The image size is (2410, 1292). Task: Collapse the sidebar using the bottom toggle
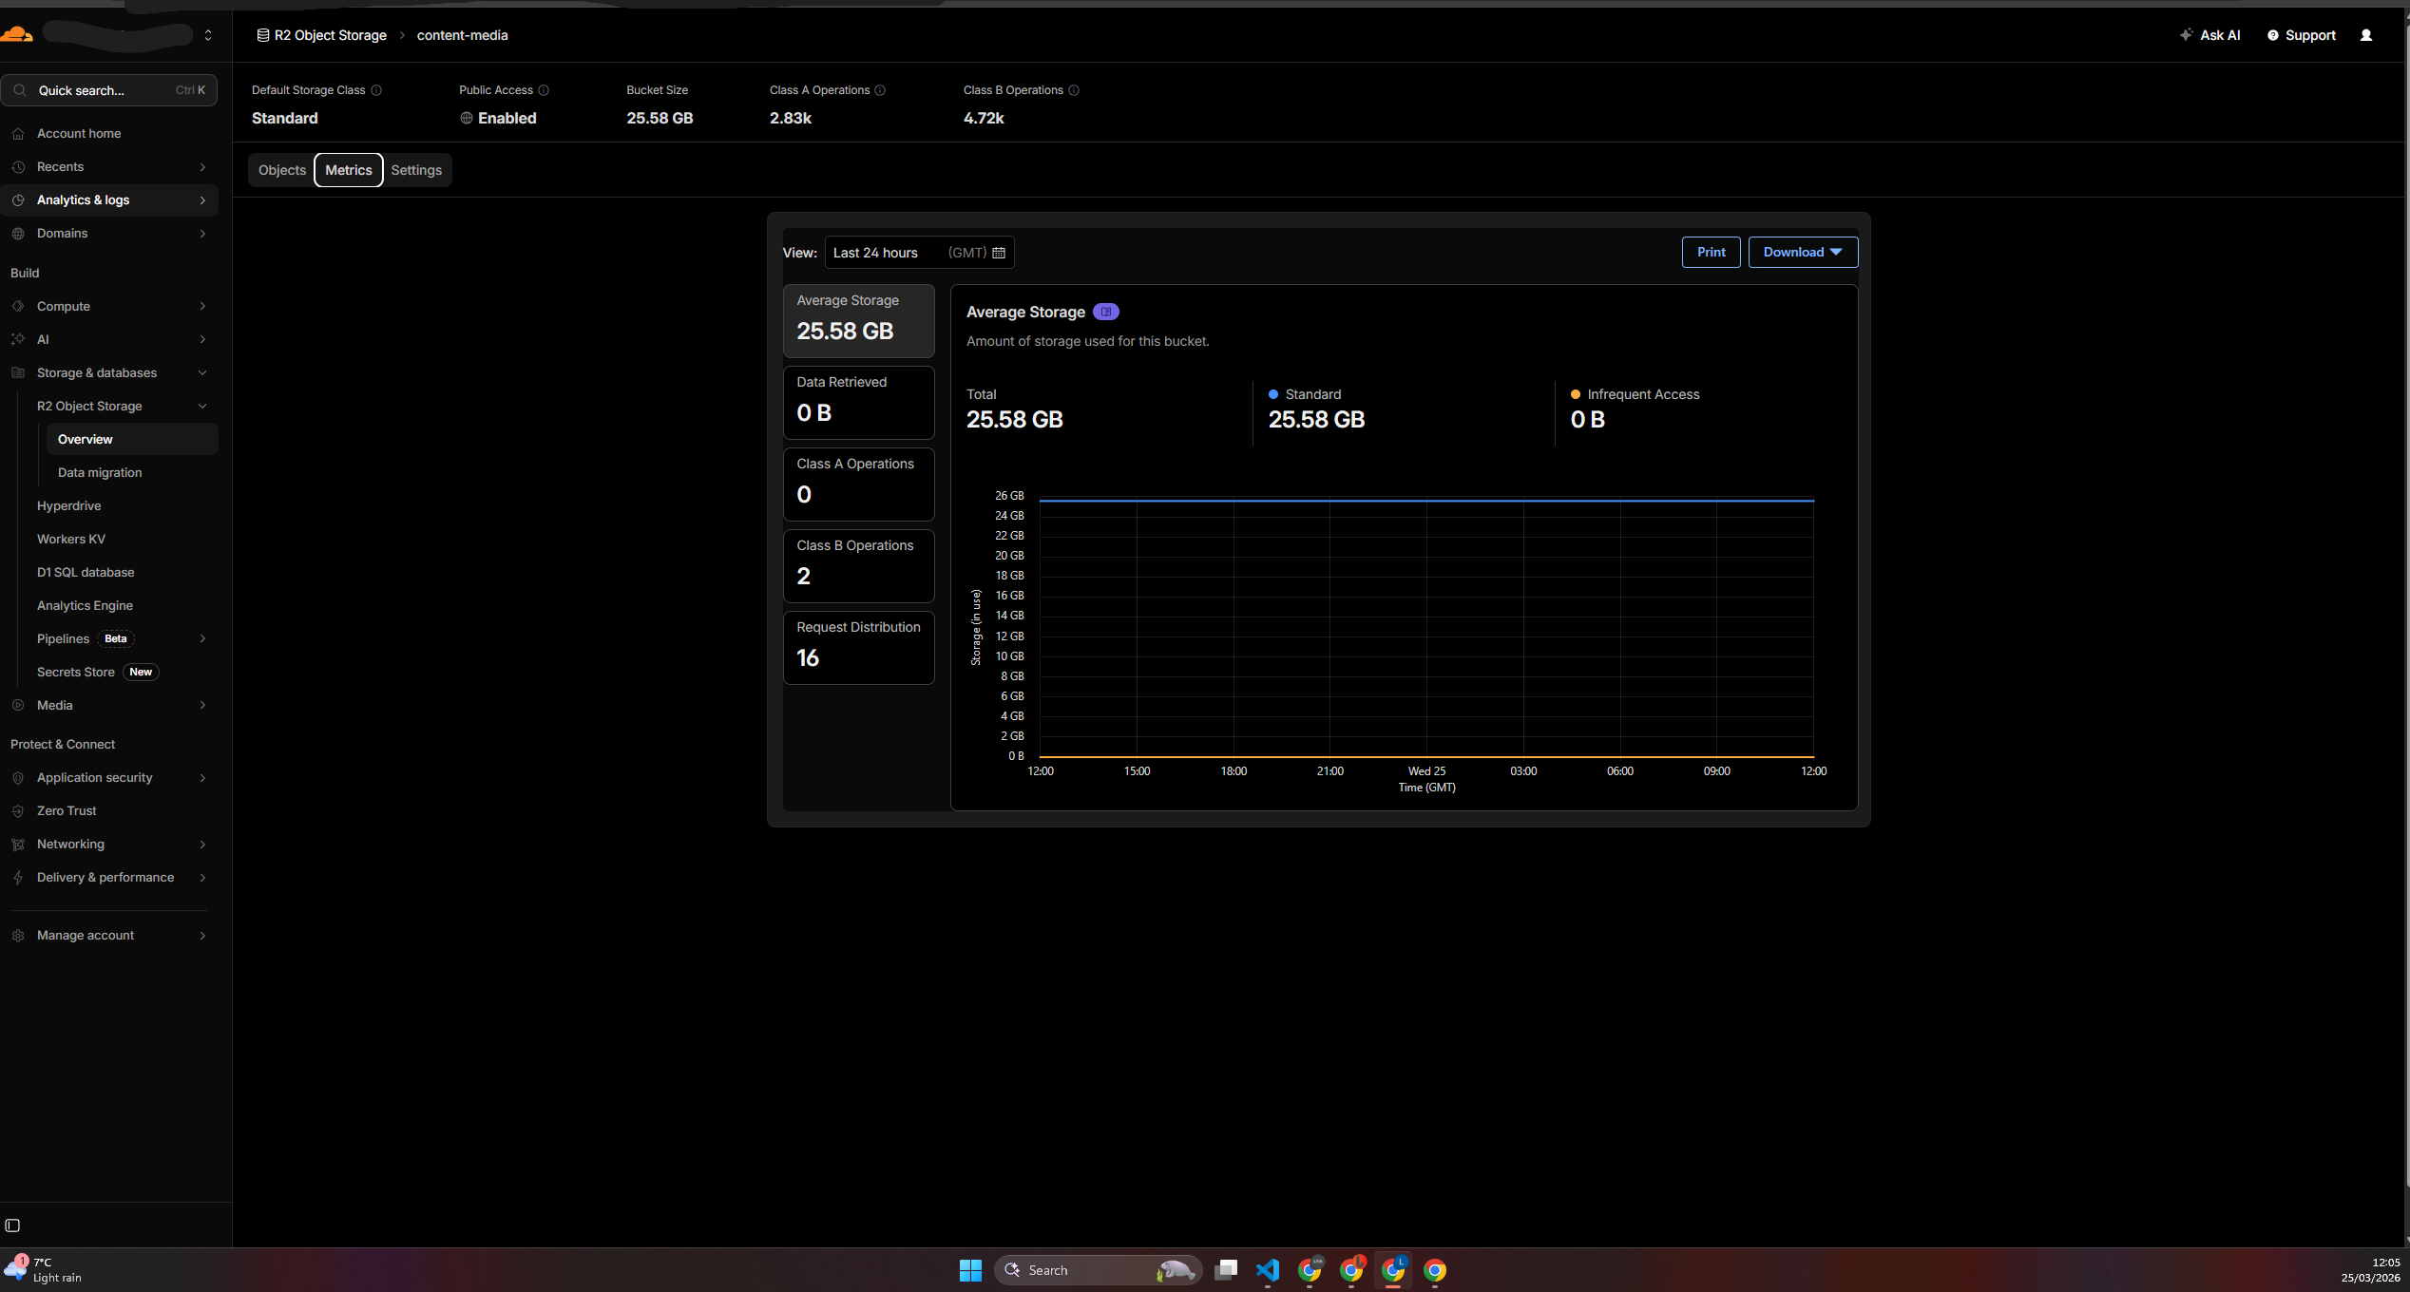pyautogui.click(x=11, y=1225)
